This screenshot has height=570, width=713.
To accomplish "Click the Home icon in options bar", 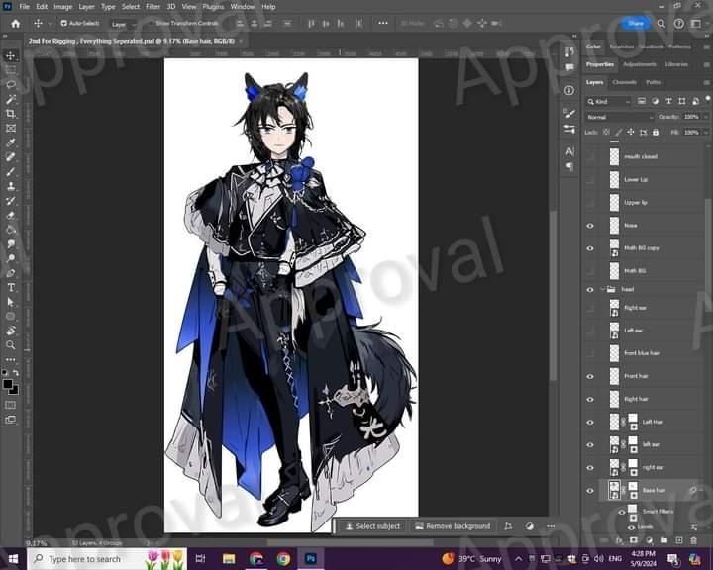I will click(16, 23).
